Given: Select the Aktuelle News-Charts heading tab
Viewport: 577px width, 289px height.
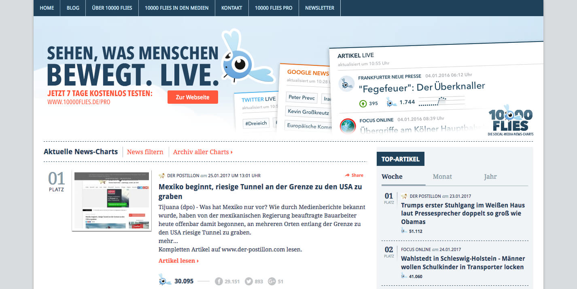Looking at the screenshot, I should (81, 152).
